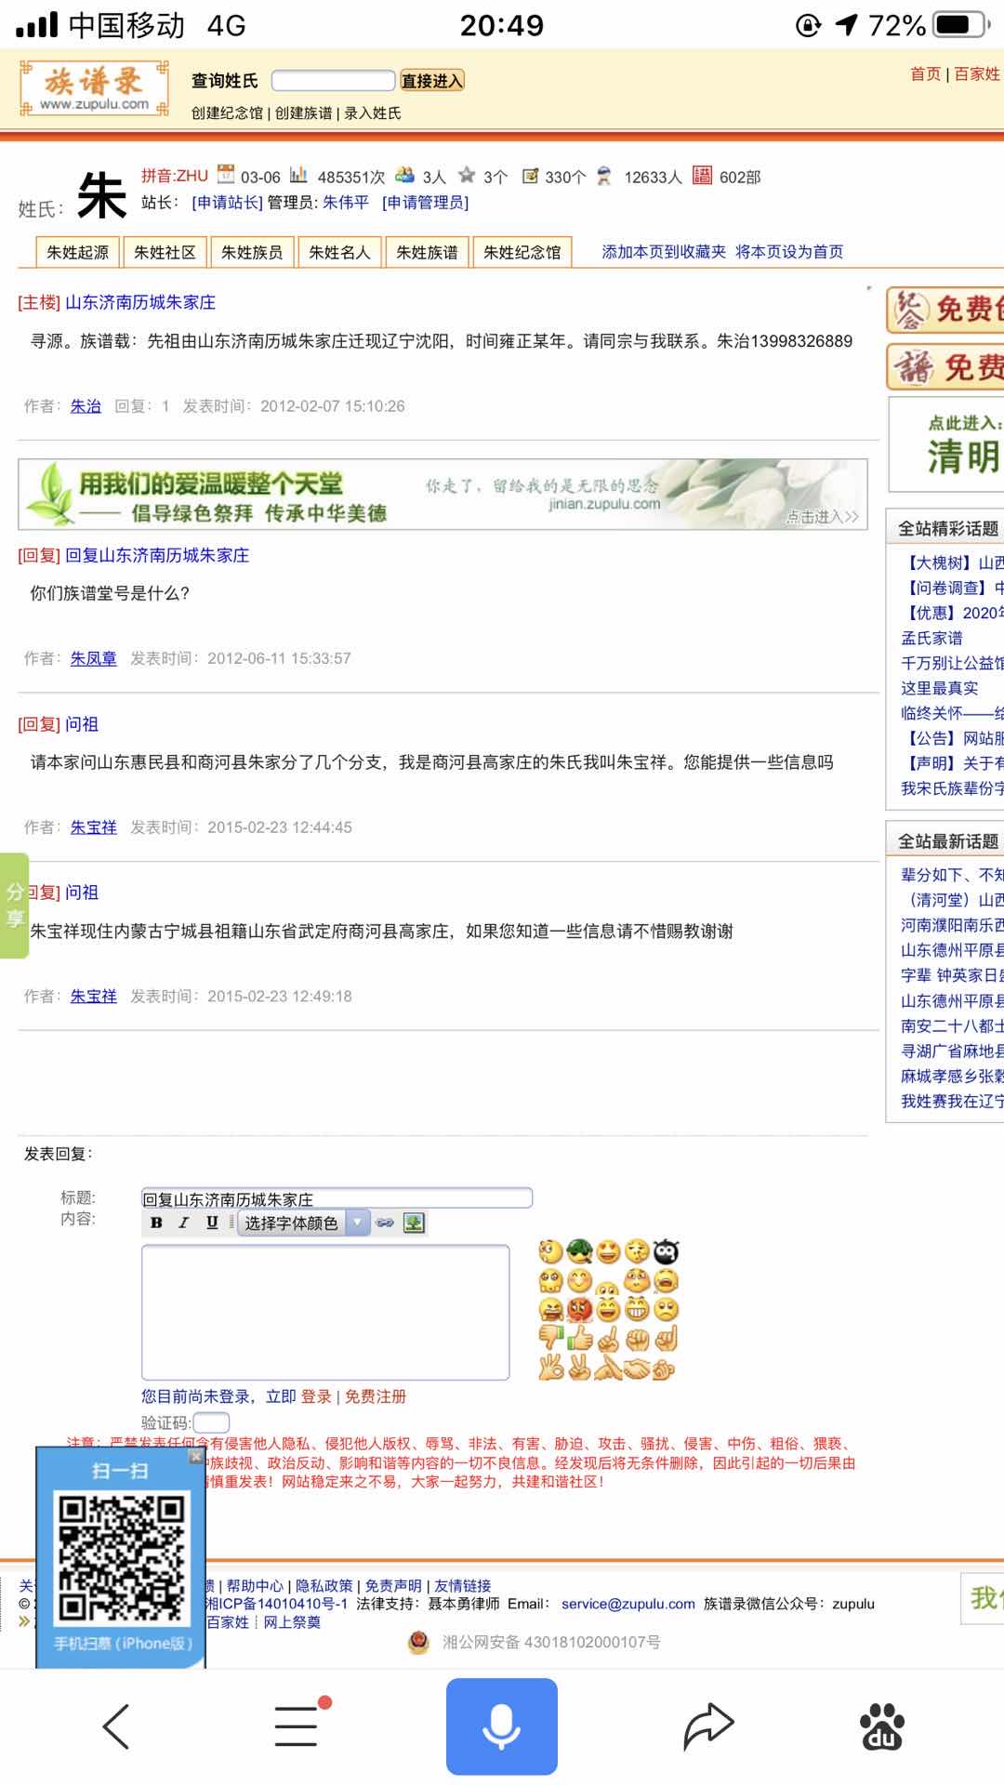Close the QR code scan popup

pos(194,1456)
